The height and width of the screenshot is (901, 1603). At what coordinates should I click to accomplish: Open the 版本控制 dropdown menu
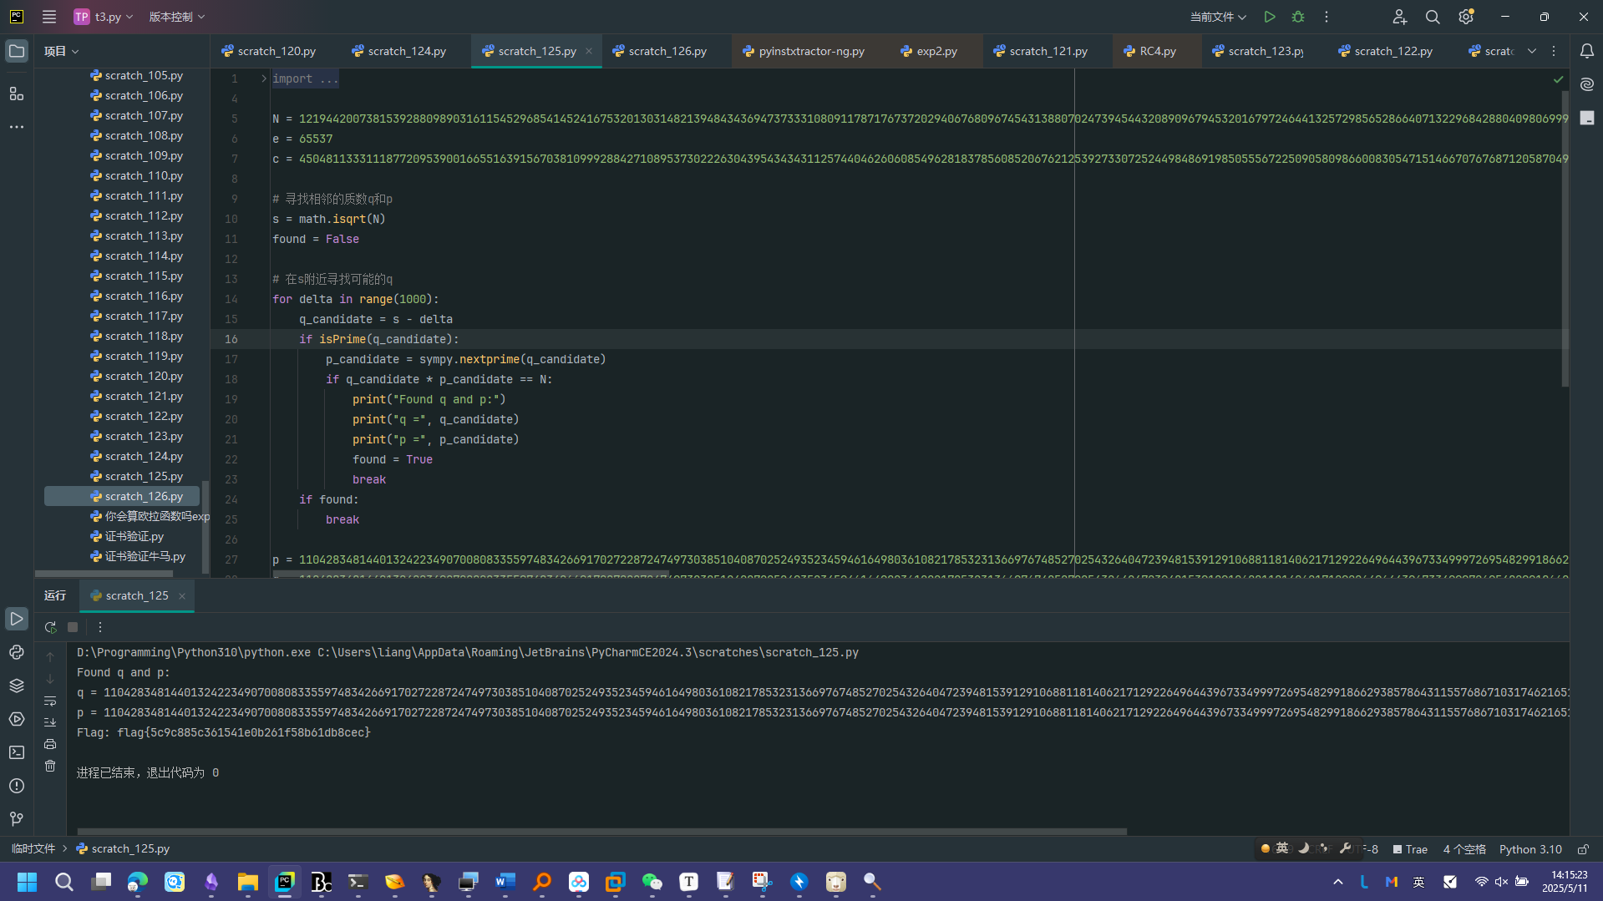(x=176, y=17)
